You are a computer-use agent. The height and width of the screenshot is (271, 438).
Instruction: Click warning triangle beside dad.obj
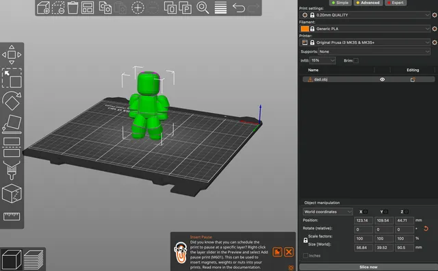pos(310,79)
